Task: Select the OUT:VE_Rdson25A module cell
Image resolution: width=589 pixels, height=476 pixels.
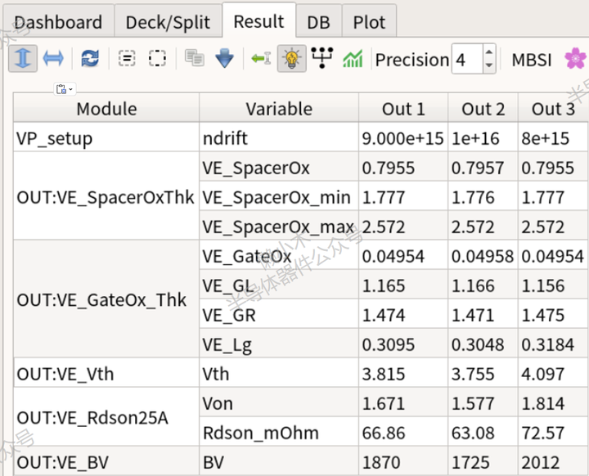Action: (x=106, y=417)
